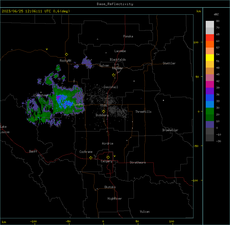Select the Innisfail town label
Screen dimensions: 230x225
(x=111, y=87)
